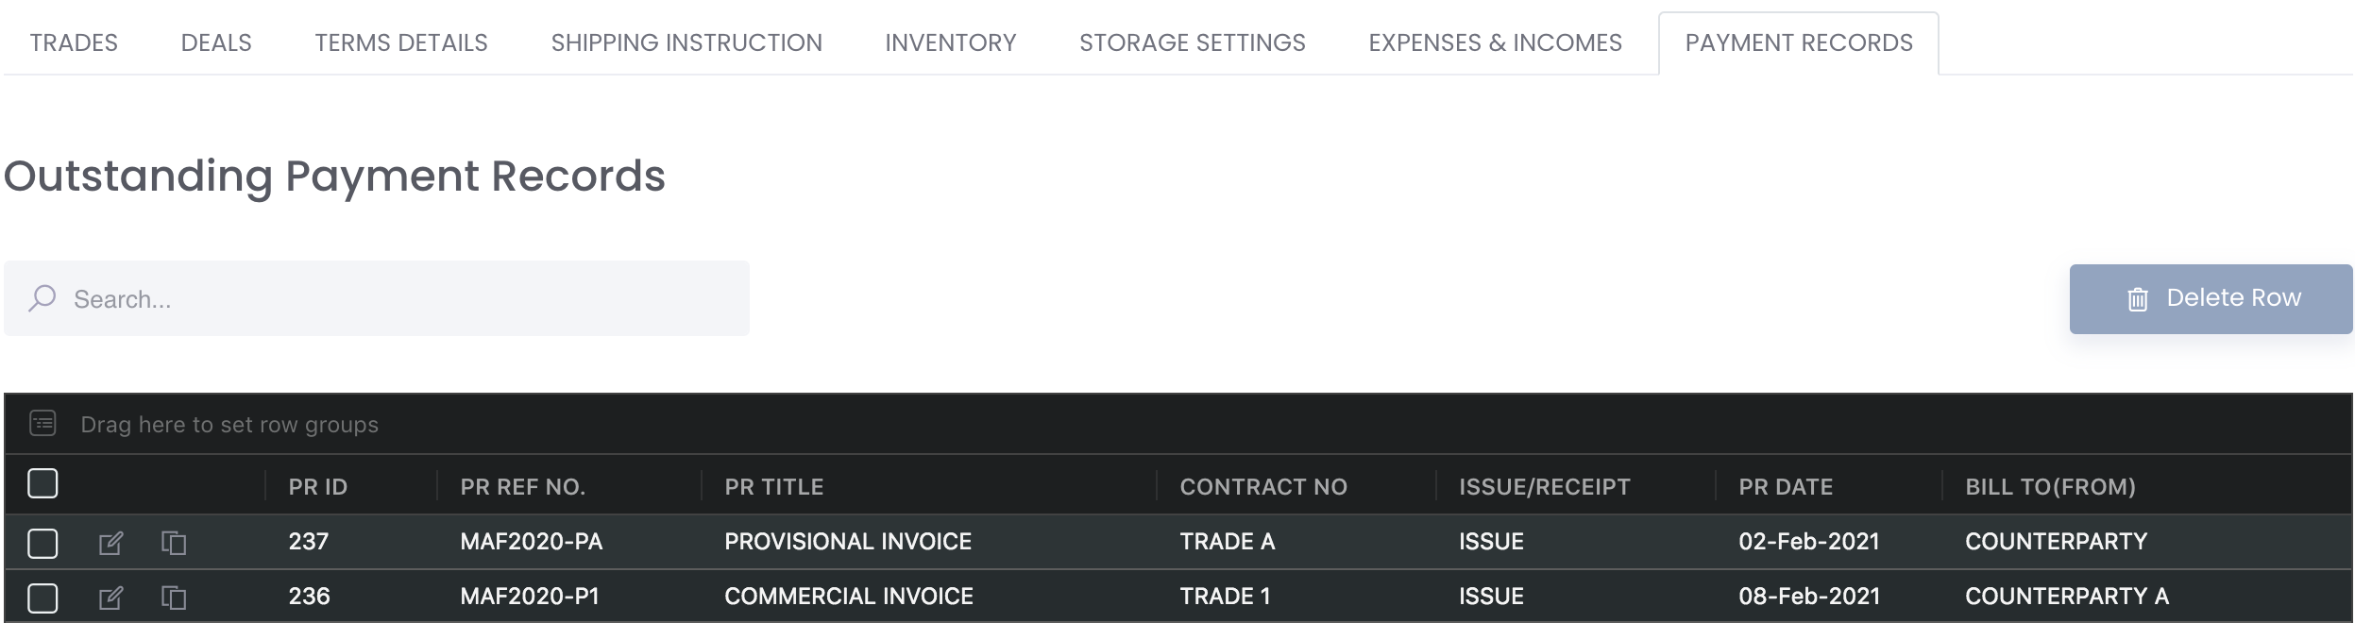Viewport: 2355px width, 623px height.
Task: Click the search magnifier icon
Action: point(42,298)
